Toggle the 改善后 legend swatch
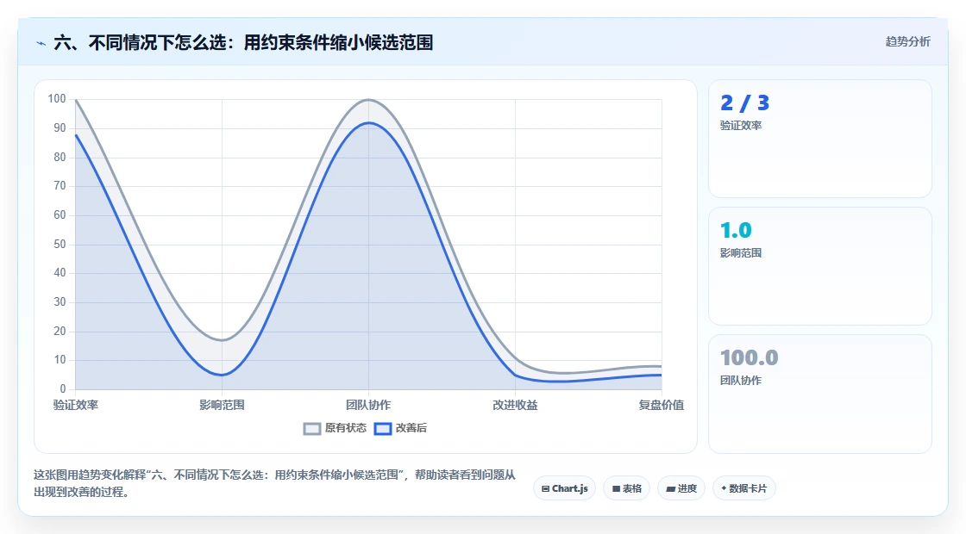Screen dimensions: 966x534 click(x=383, y=429)
